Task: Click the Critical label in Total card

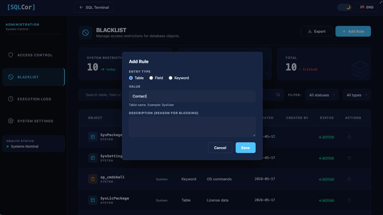Action: click(x=308, y=69)
